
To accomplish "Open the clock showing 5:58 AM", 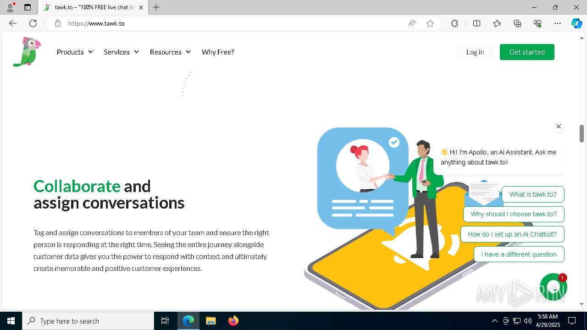I will (548, 321).
